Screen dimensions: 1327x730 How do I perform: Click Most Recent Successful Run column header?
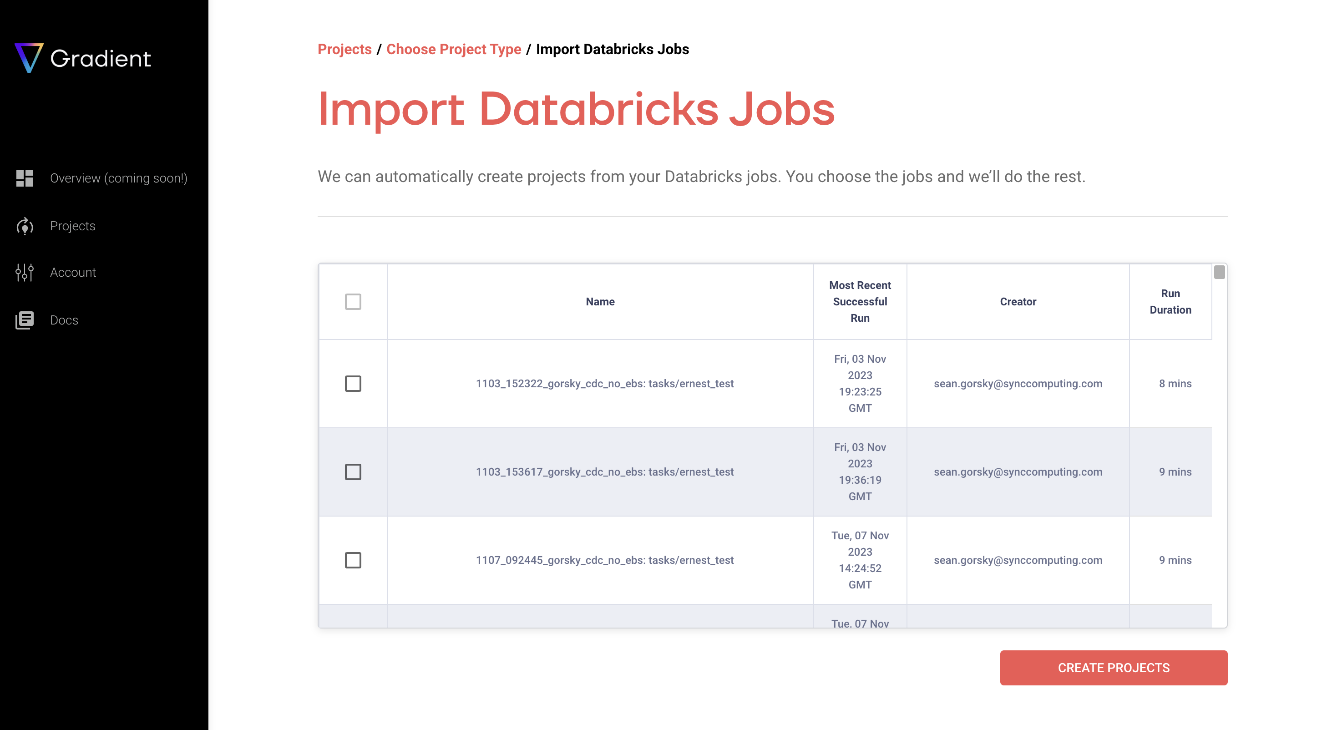coord(860,301)
